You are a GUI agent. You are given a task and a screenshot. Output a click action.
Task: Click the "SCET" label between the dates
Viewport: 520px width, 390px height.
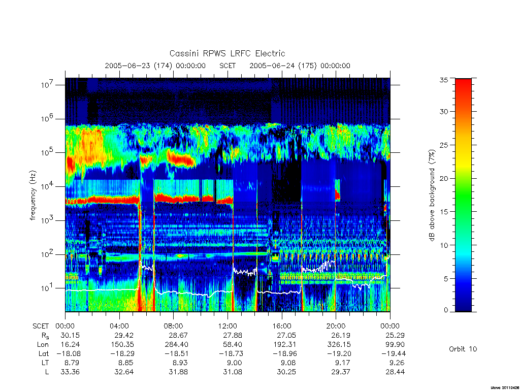tap(227, 66)
